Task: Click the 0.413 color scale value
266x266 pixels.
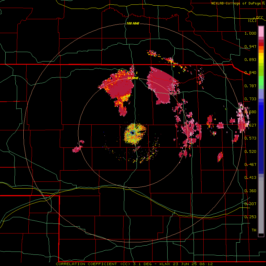Action: (250, 177)
